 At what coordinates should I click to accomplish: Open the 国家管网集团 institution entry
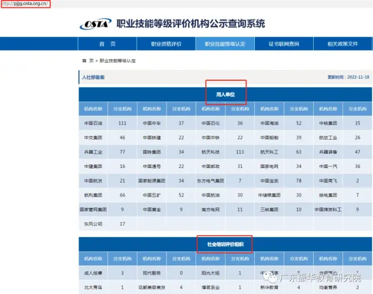click(93, 210)
